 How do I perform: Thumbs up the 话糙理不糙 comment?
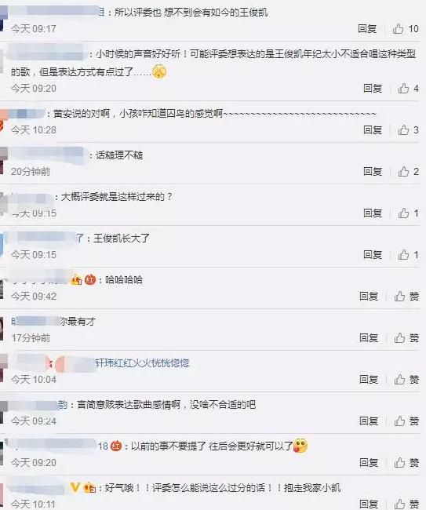403,171
